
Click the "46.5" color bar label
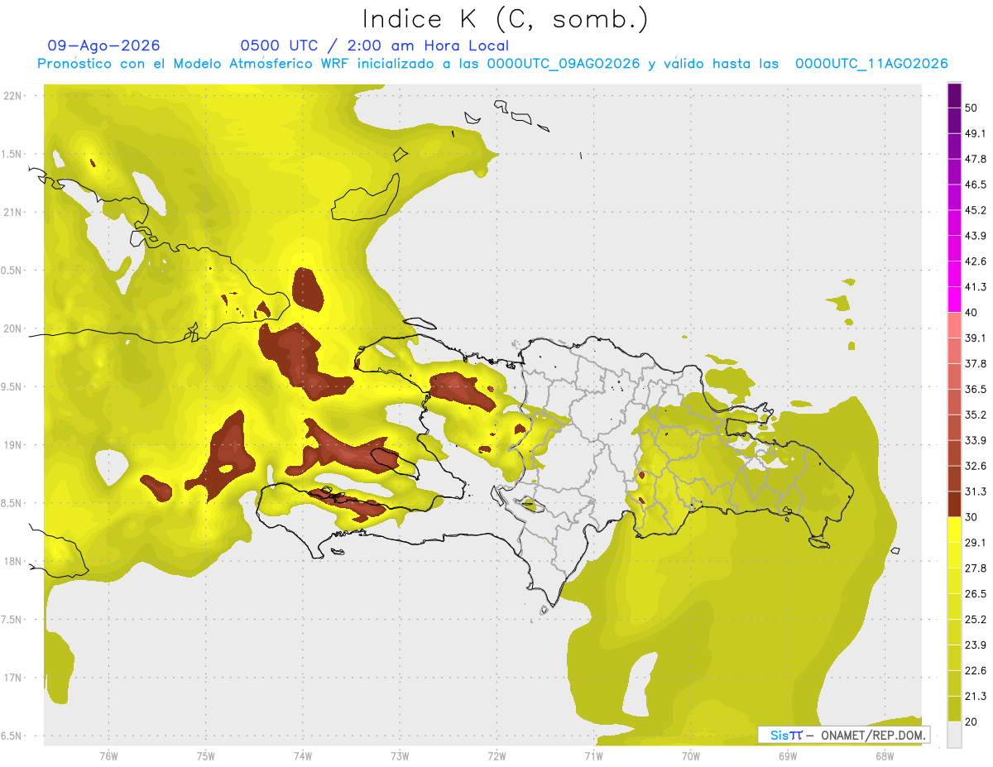pos(975,185)
